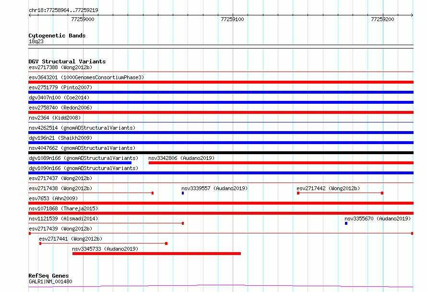Open nsv3342806 (Audano2019) variant label
427x292 pixels.
click(181, 158)
